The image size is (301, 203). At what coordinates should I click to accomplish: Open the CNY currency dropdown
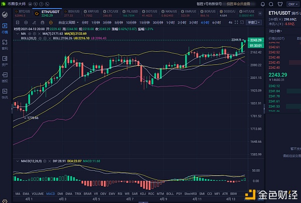click(291, 3)
